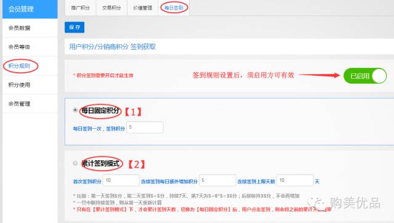Open 积分使用 in the sidebar
Screen dimensions: 394x223
(30, 85)
